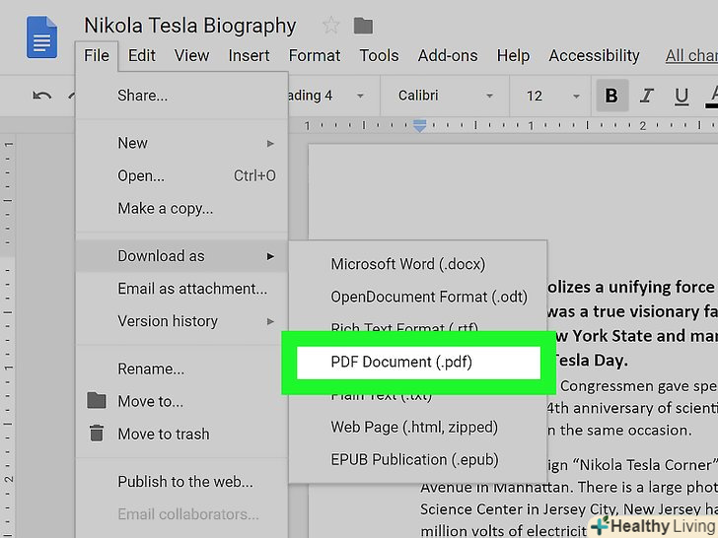The height and width of the screenshot is (538, 718).
Task: Click the trash can icon
Action: click(x=97, y=434)
